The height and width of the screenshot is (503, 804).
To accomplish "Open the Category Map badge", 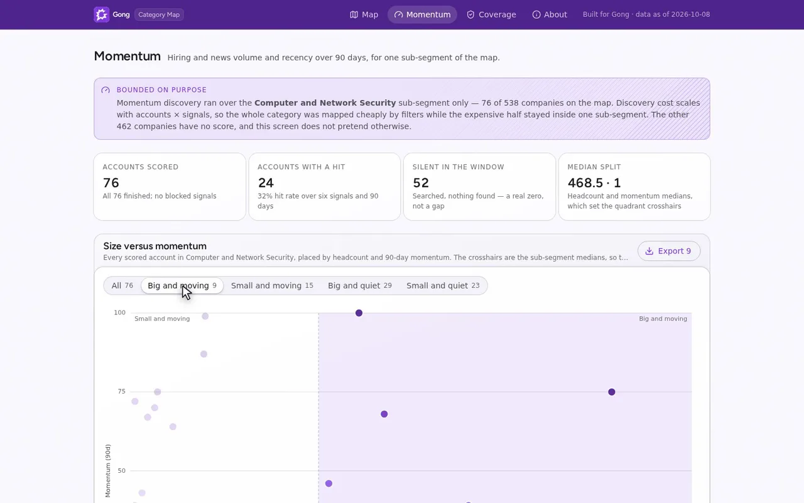I will click(159, 14).
